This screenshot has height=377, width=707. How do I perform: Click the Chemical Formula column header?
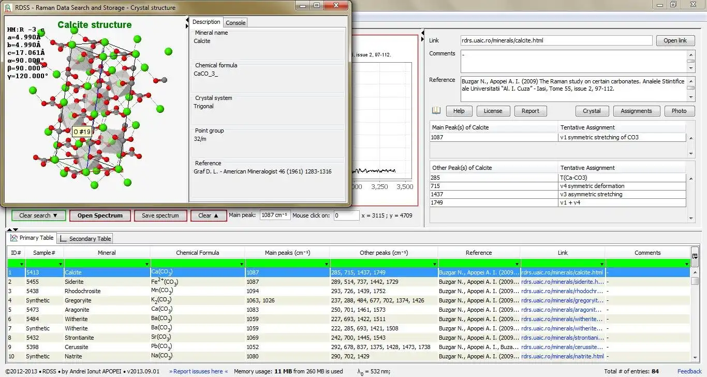197,253
